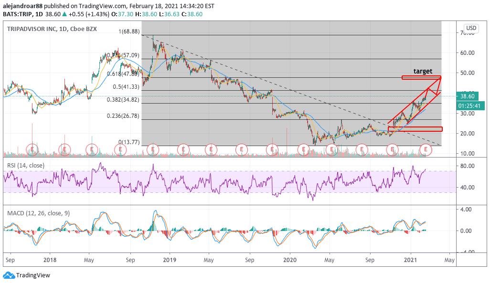Viewport: 490px width, 284px height.
Task: Click the TradingView cloud logo icon
Action: (9, 275)
